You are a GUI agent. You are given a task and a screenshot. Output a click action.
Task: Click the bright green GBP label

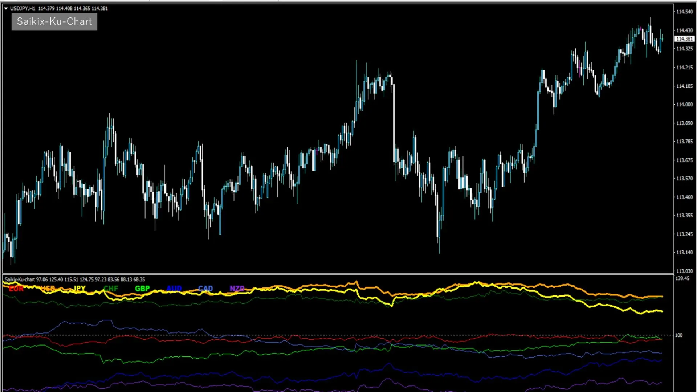(142, 289)
